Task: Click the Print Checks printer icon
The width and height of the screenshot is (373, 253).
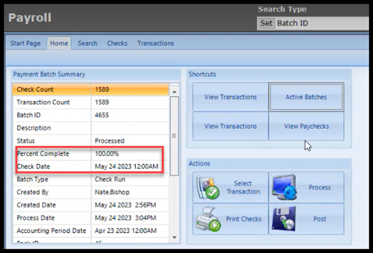Action: tap(207, 219)
